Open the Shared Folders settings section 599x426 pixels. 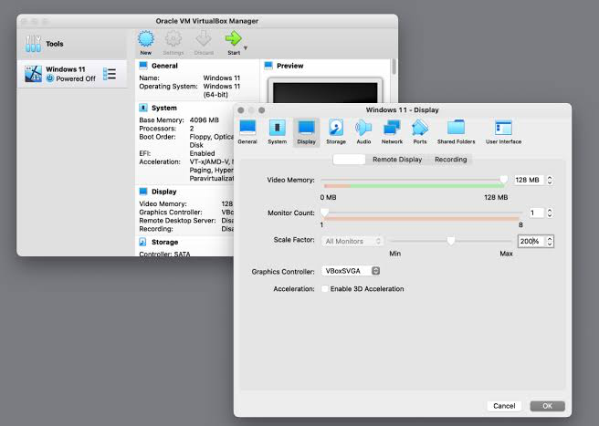pos(457,131)
